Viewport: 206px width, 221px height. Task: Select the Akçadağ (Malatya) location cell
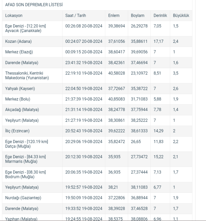coord(32,110)
